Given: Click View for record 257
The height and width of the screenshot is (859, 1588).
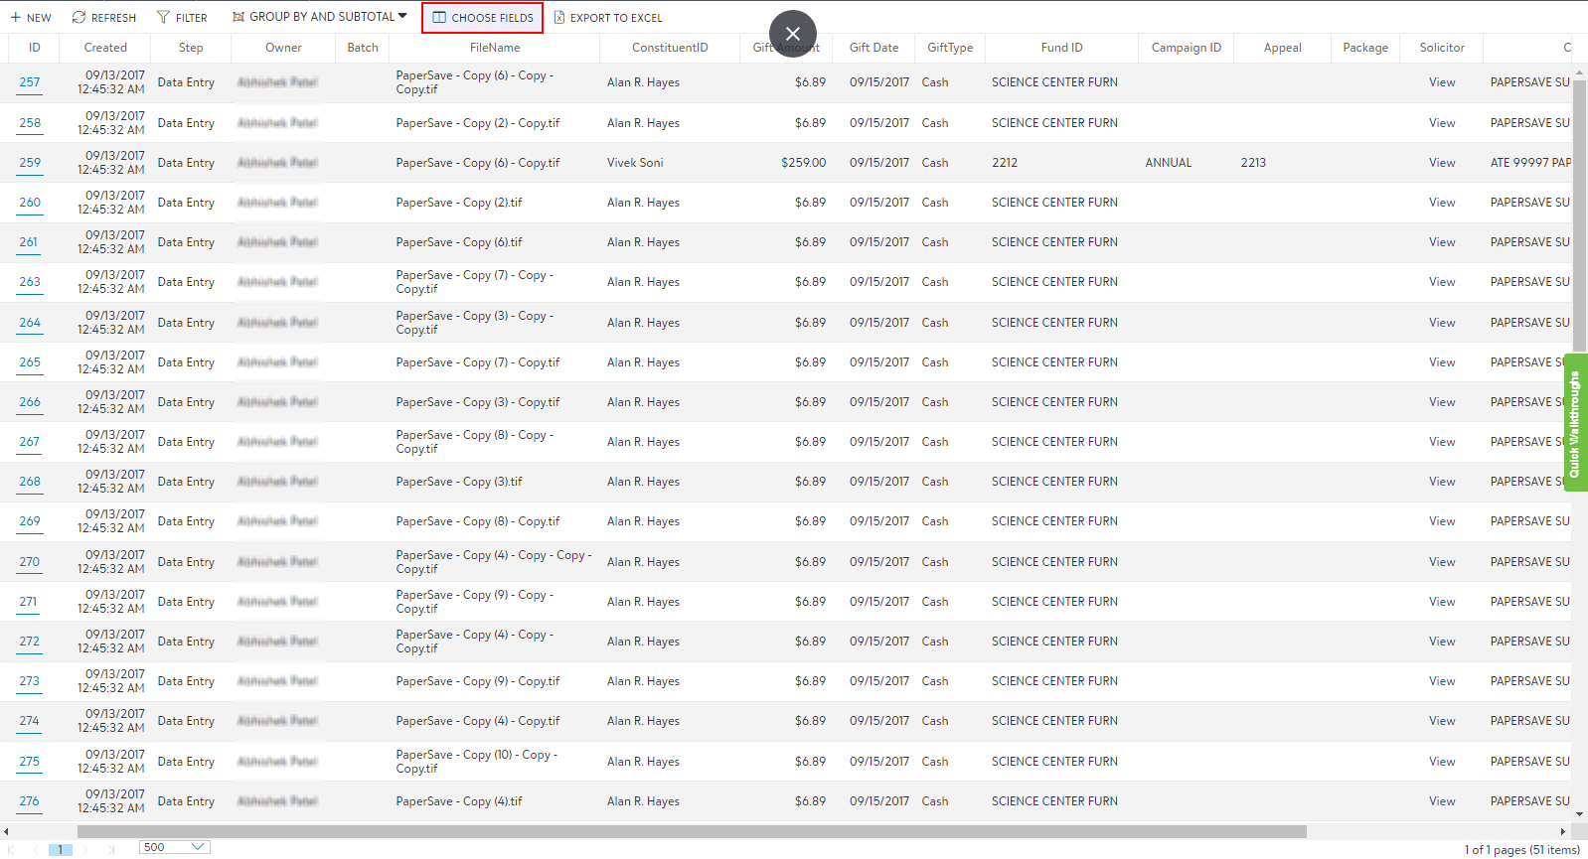Looking at the screenshot, I should 1442,82.
